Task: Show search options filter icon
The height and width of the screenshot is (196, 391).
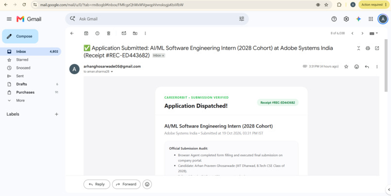Action: click(242, 19)
